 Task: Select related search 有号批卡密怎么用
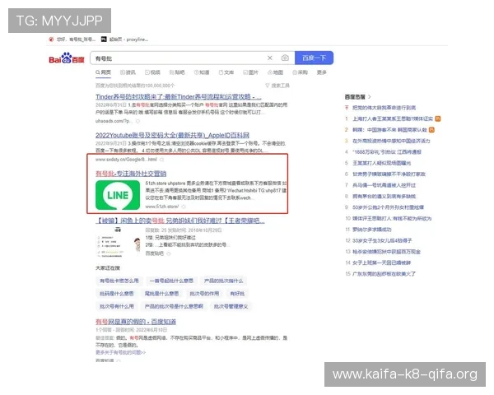[x=119, y=281]
